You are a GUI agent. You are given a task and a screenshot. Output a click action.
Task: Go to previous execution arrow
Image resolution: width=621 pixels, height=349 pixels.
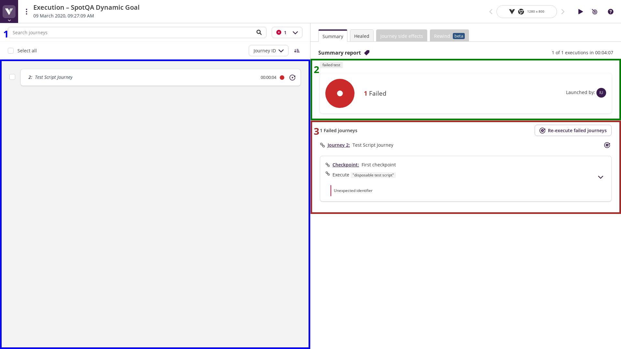tap(491, 12)
